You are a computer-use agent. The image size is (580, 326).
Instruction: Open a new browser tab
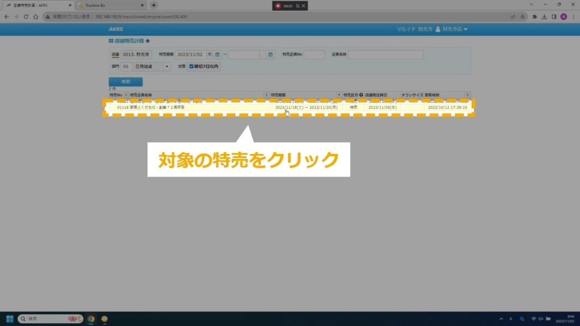153,5
